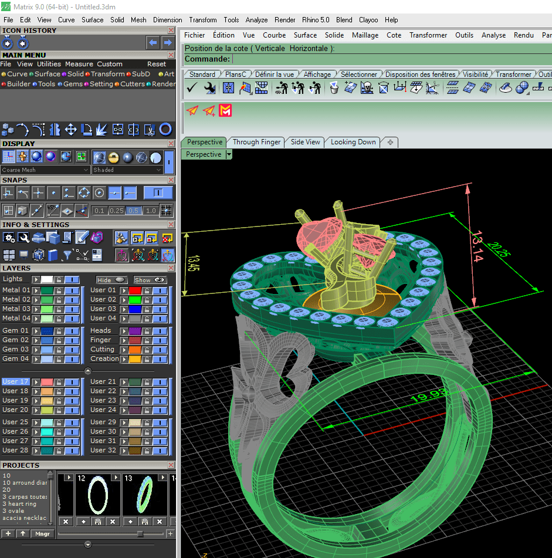The image size is (552, 558).
Task: Open the Rhino 5.0 menu
Action: 316,20
